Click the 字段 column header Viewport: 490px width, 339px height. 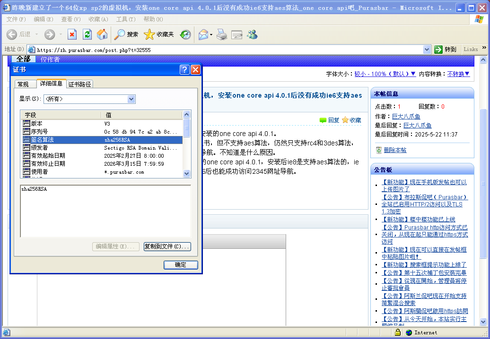coord(61,115)
